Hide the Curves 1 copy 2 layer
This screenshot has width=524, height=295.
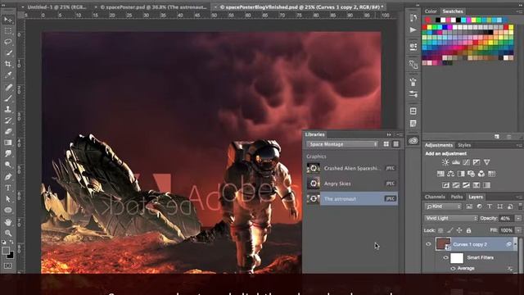tap(428, 244)
